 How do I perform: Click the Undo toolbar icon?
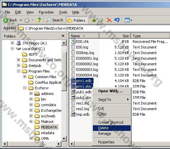(x=117, y=20)
